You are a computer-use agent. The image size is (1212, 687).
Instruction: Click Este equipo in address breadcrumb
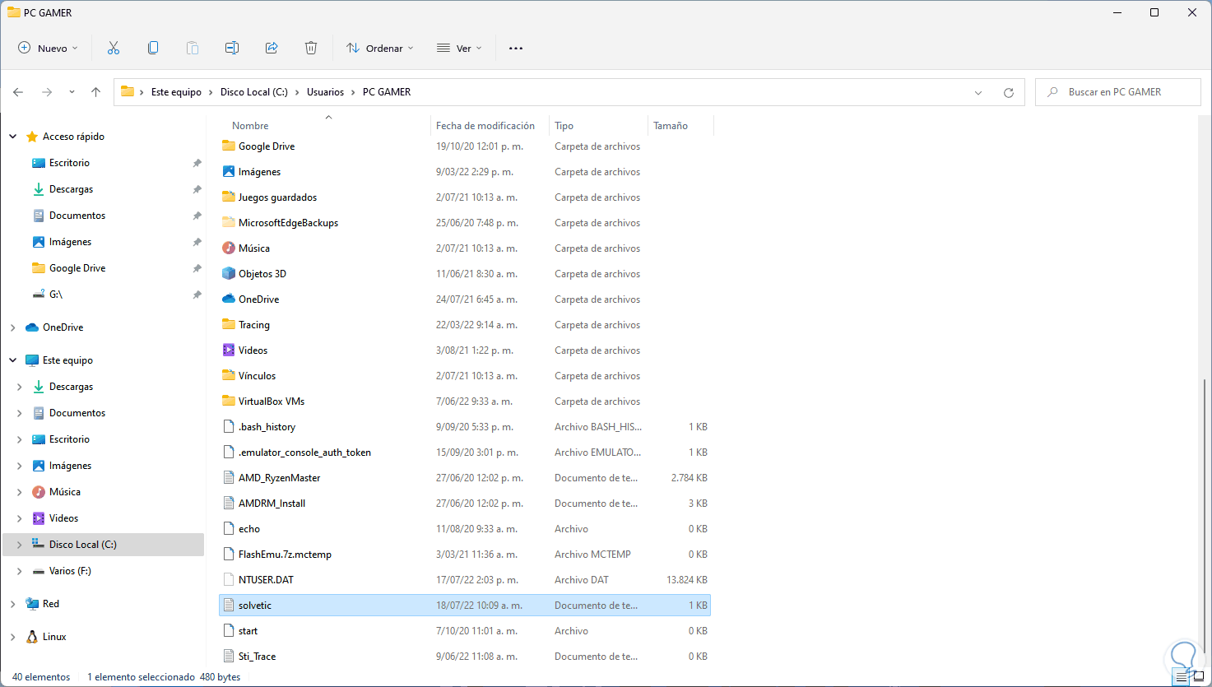(x=176, y=92)
